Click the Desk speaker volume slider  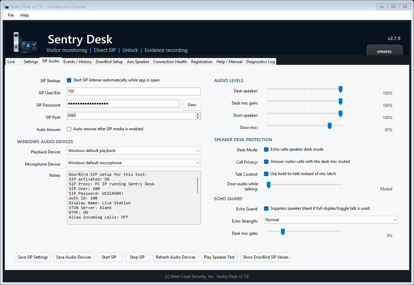(x=304, y=90)
